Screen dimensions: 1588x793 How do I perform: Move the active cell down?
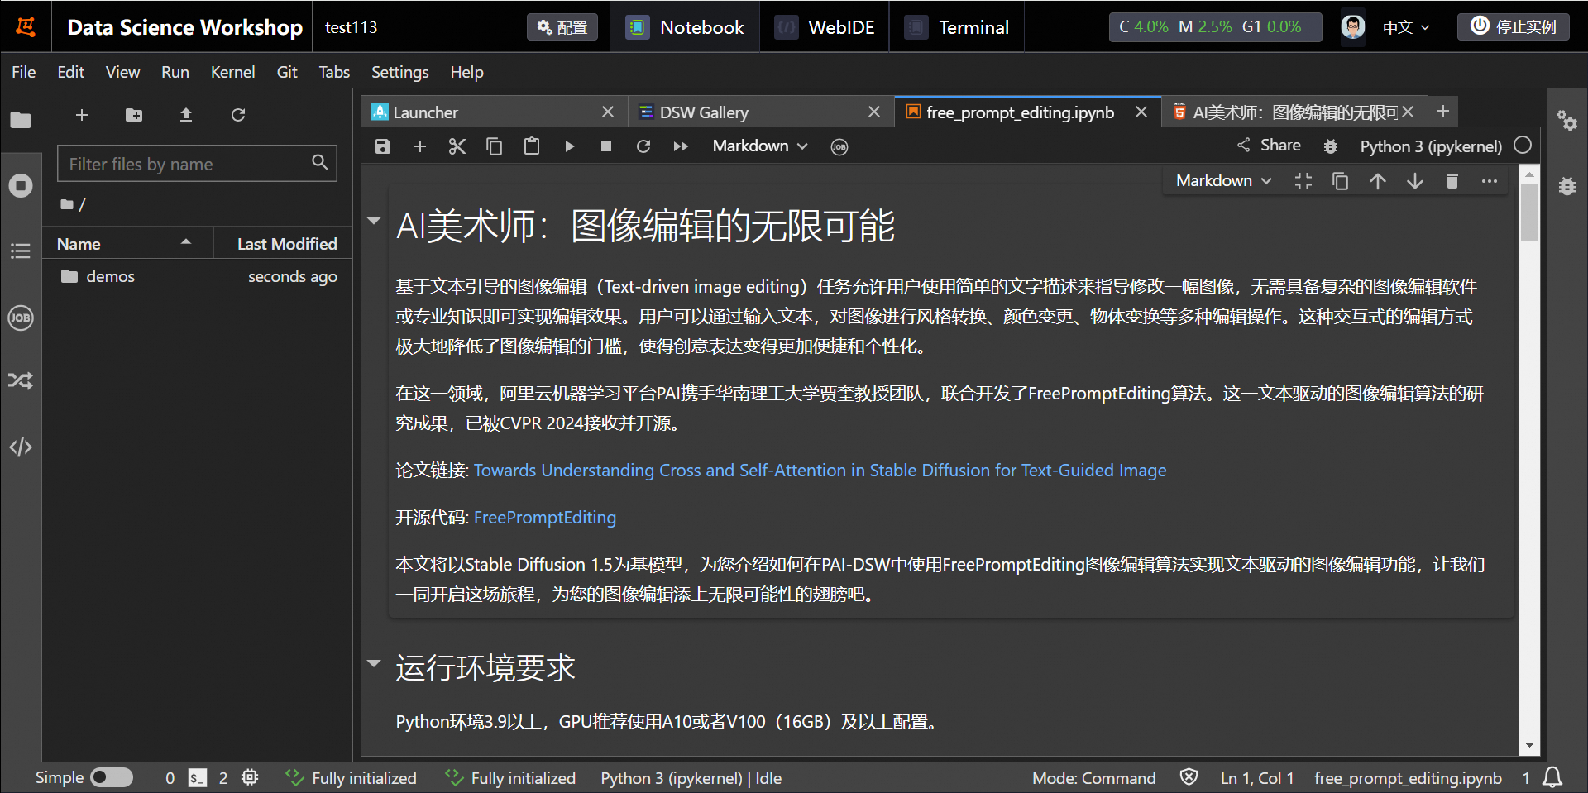point(1415,181)
